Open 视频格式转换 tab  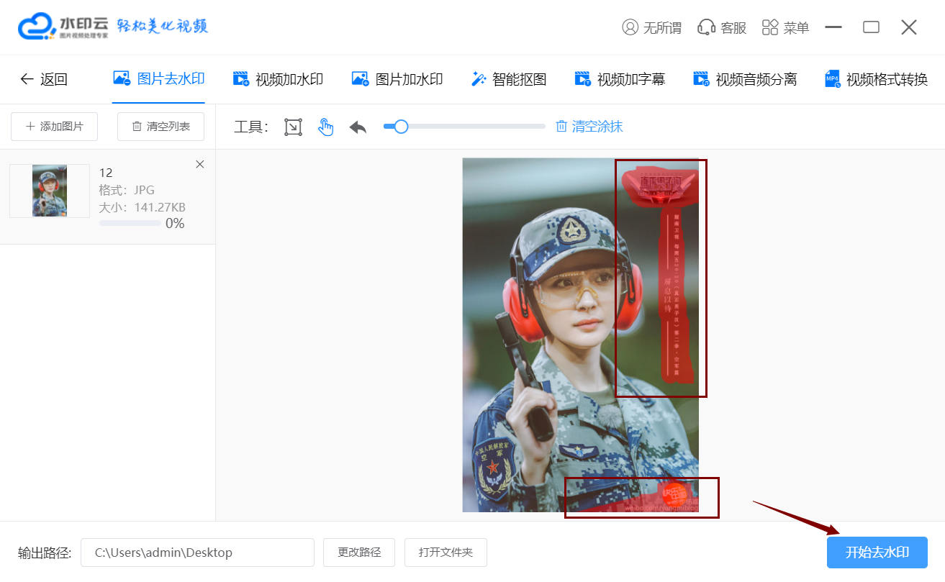[x=877, y=79]
